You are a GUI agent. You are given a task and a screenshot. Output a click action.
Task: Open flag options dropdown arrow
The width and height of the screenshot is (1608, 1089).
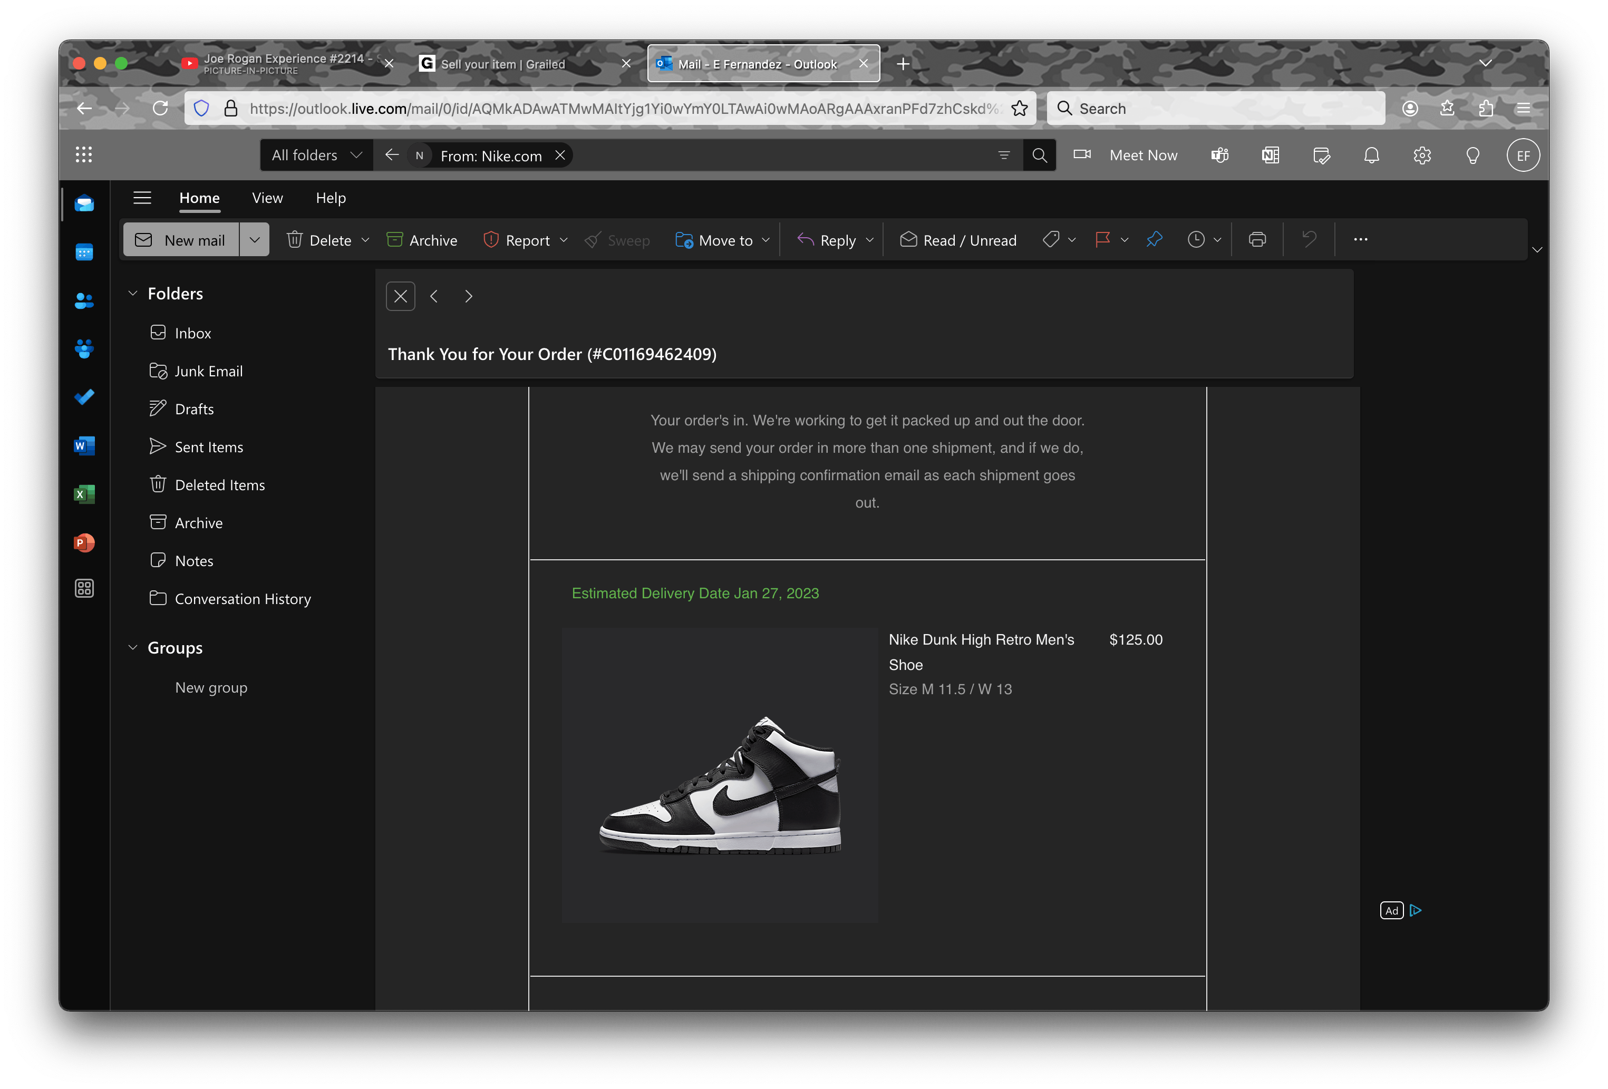(1125, 240)
